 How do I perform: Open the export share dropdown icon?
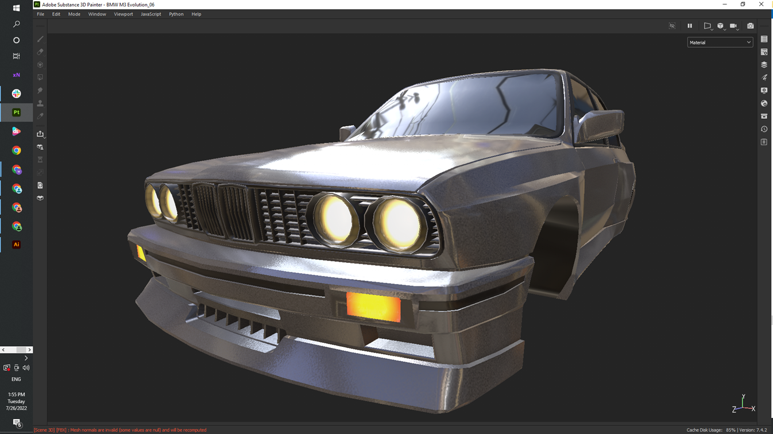[x=40, y=134]
